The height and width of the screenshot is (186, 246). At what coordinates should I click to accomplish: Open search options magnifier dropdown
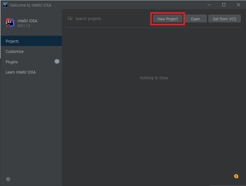(x=70, y=18)
